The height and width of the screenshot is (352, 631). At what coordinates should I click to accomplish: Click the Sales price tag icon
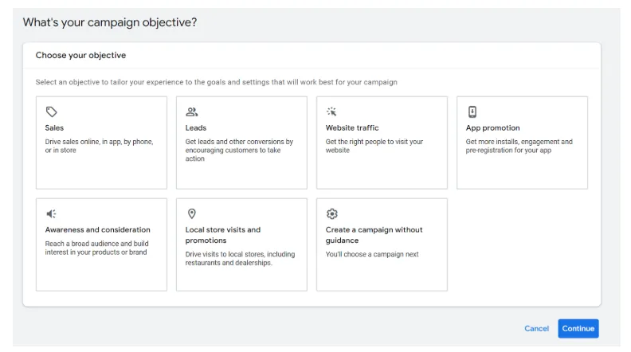(x=51, y=111)
